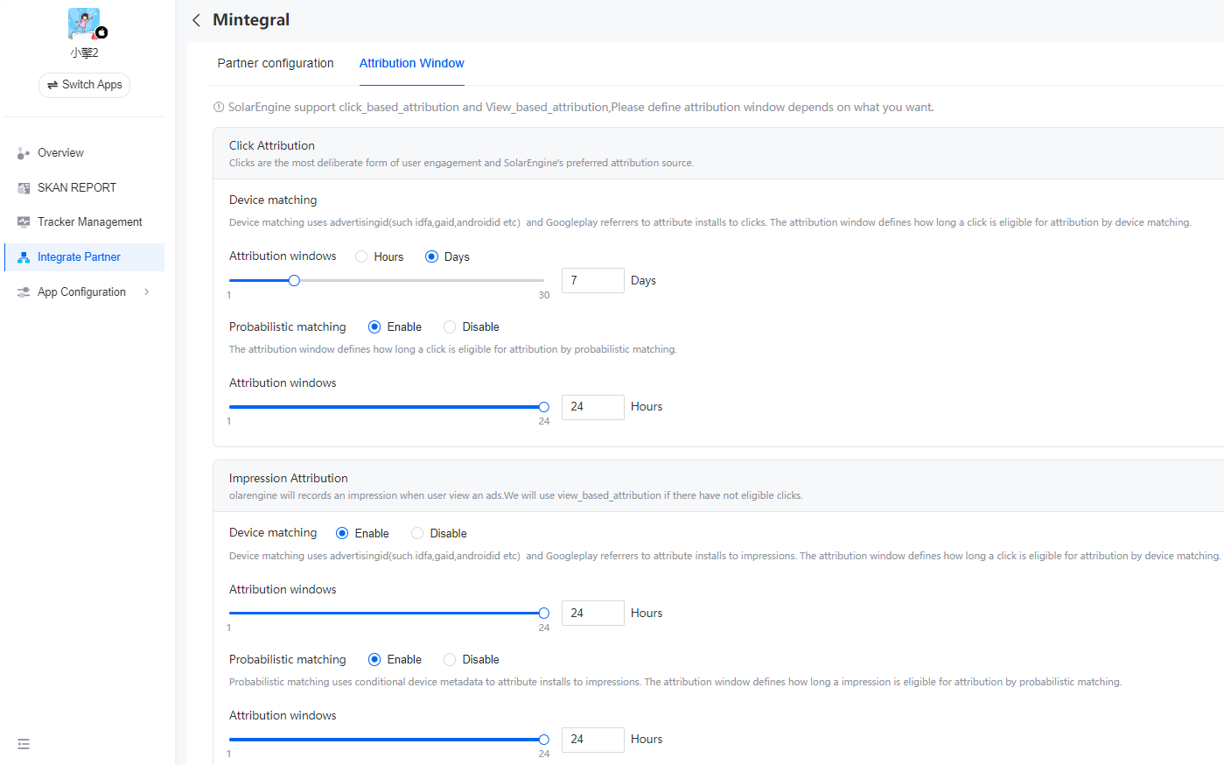1224x765 pixels.
Task: Click the Click Attribution heading
Action: pos(272,145)
